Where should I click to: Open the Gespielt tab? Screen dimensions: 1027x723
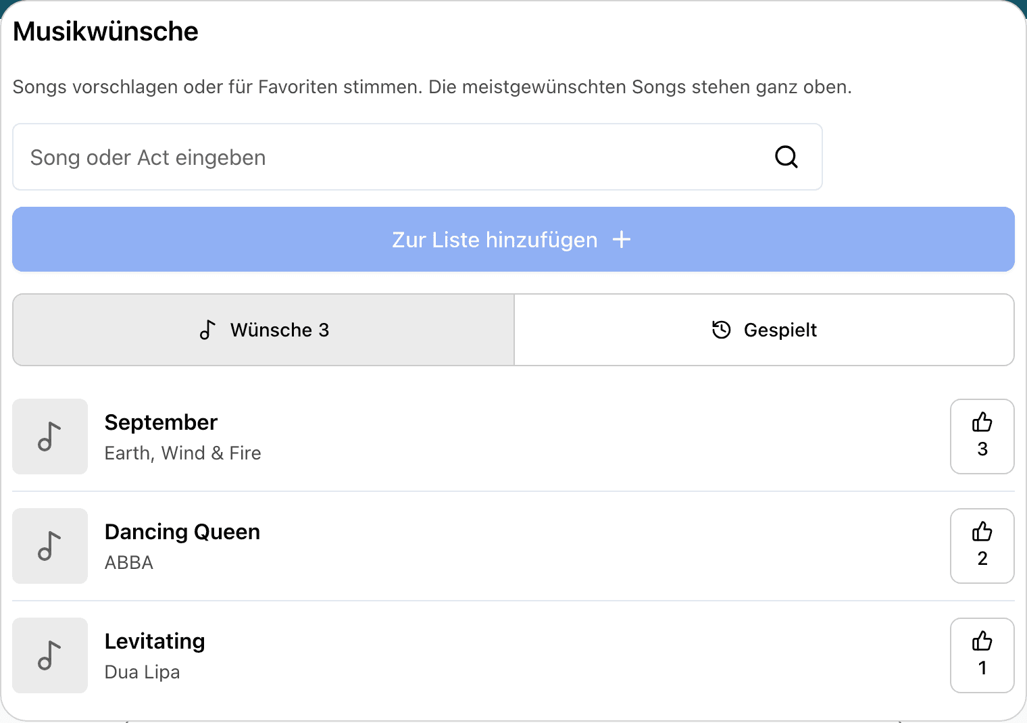pos(764,330)
